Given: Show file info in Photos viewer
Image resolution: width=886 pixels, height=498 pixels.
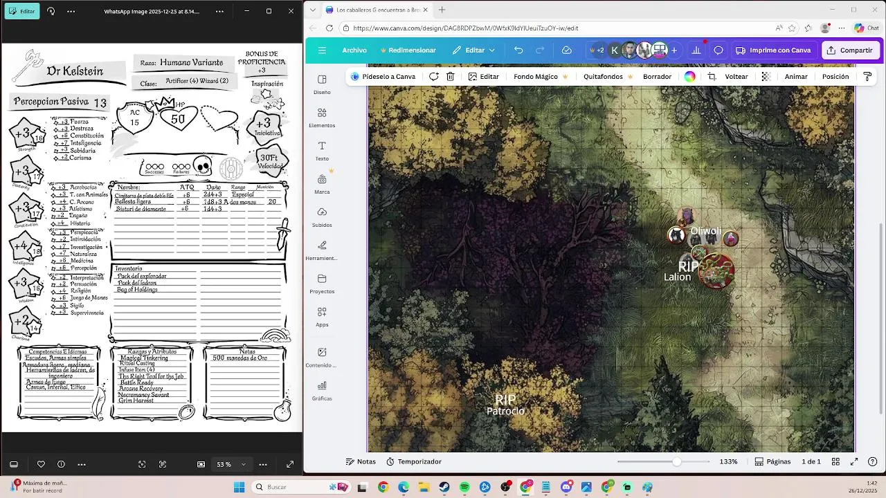Looking at the screenshot, I should (61, 464).
